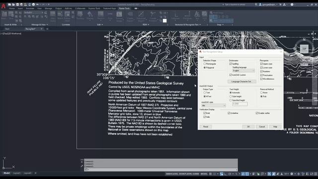Click the Create Primitive REM icon
The width and height of the screenshot is (318, 179).
tap(153, 14)
